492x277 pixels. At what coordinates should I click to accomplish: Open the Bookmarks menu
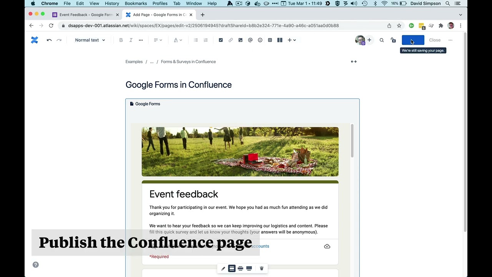click(x=136, y=3)
